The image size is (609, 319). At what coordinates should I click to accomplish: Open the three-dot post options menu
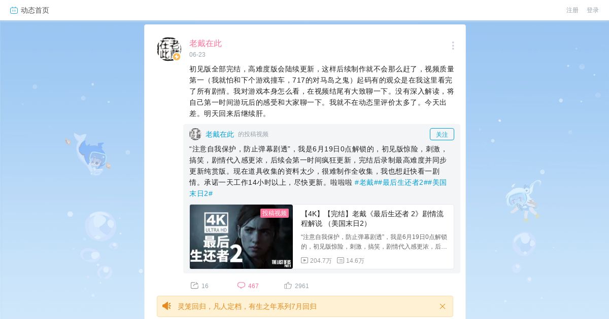coord(453,46)
